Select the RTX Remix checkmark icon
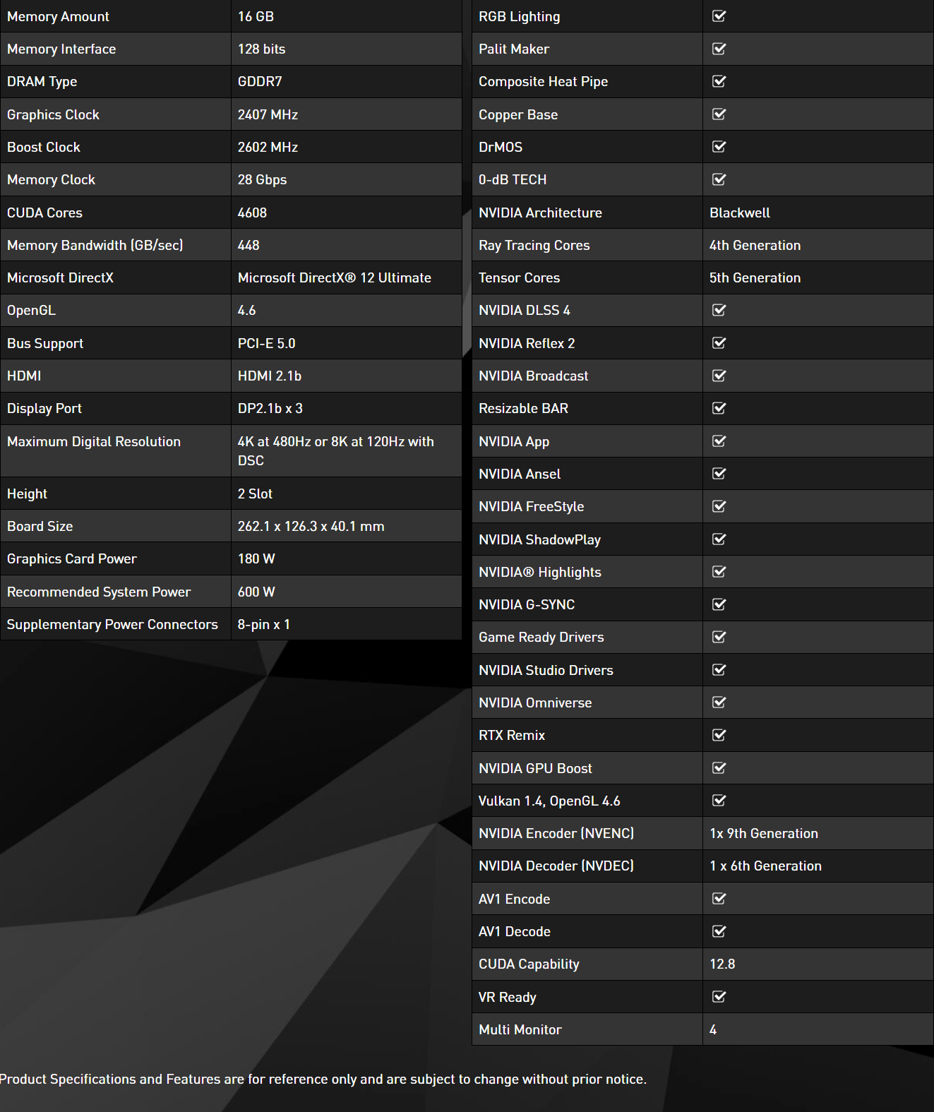934x1112 pixels. (x=719, y=735)
